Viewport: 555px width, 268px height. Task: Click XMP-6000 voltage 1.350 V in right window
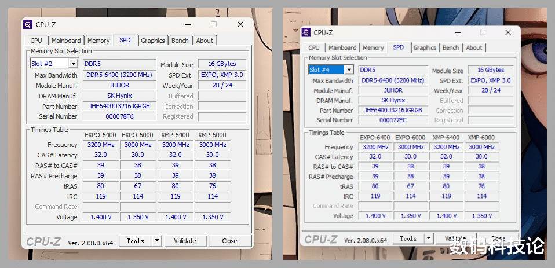pos(482,216)
